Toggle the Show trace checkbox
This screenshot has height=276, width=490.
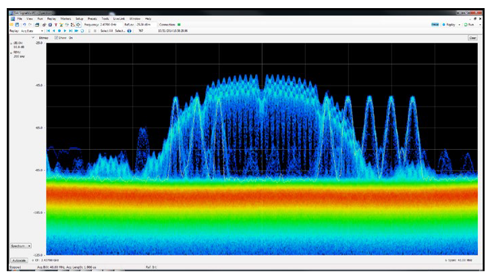[56, 37]
